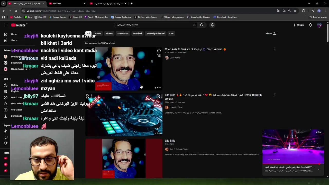Open the zoom magnifier in address bar
The image size is (329, 185).
pyautogui.click(x=289, y=11)
